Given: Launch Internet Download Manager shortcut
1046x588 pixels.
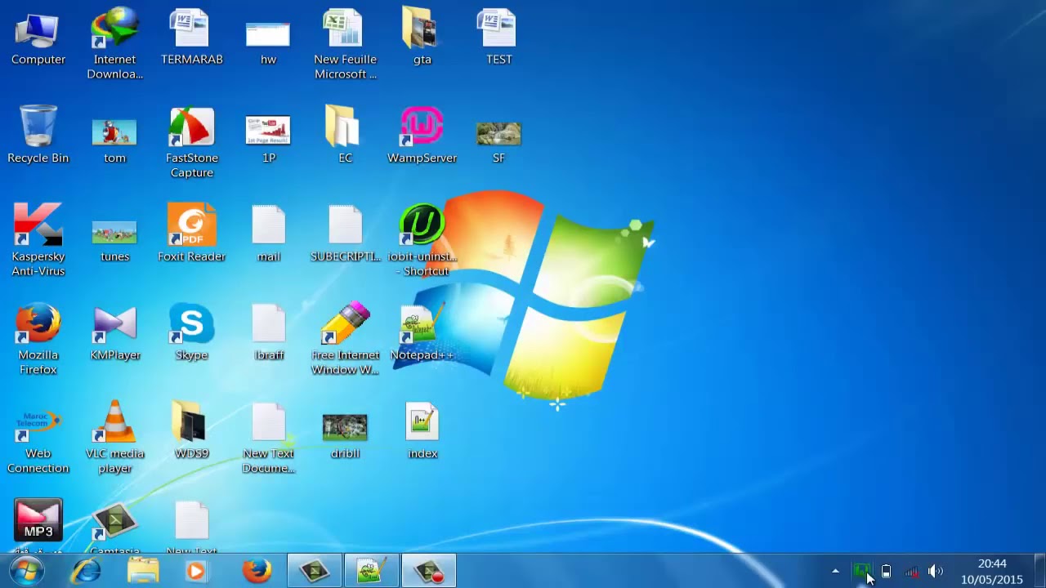Looking at the screenshot, I should pyautogui.click(x=114, y=44).
